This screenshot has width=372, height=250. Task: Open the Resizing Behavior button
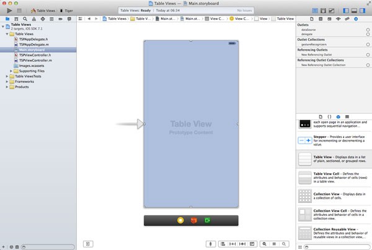click(x=252, y=244)
